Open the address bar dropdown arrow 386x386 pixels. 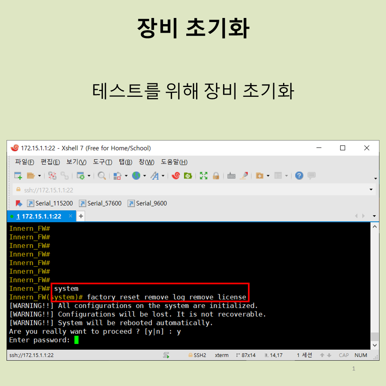(x=371, y=190)
